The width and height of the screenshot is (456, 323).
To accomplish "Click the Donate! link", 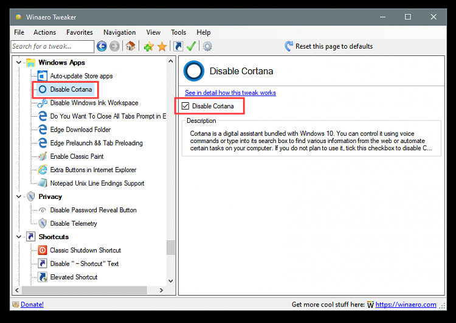I will (32, 304).
